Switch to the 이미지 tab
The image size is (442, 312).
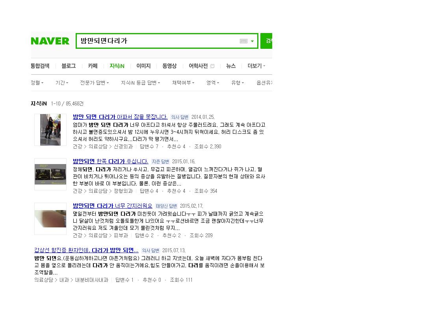click(143, 66)
